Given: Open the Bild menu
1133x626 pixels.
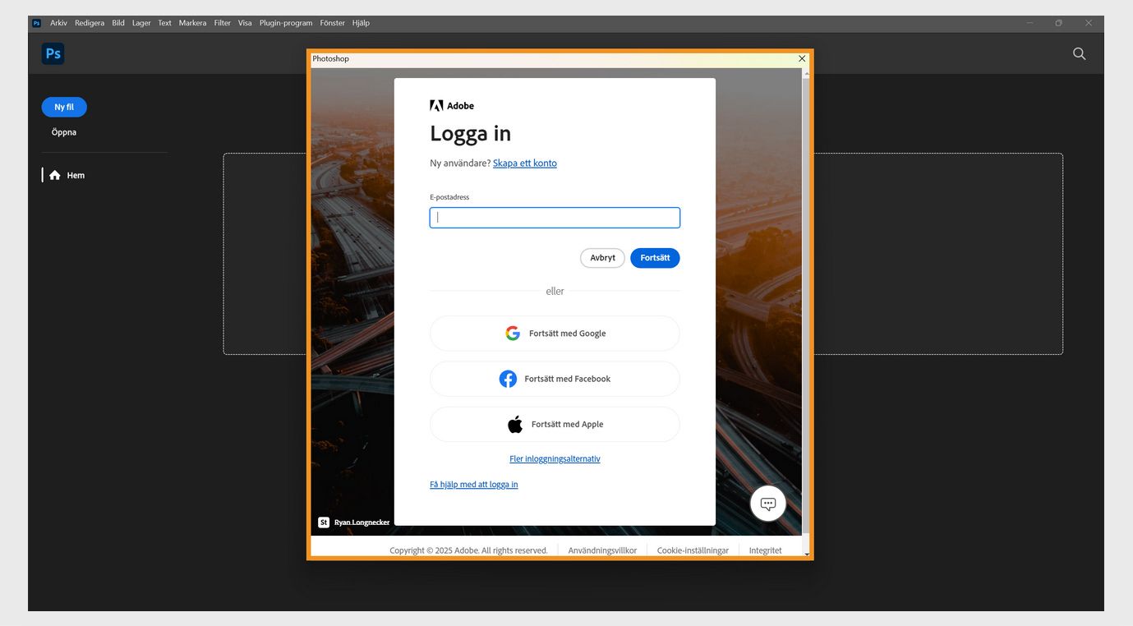Looking at the screenshot, I should click(x=118, y=23).
